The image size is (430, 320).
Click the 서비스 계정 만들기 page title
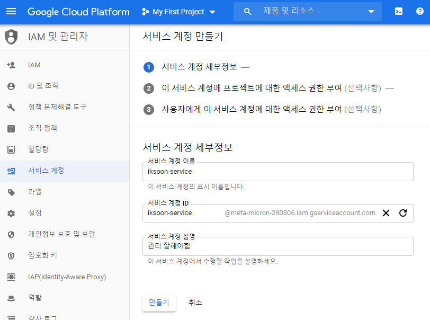[183, 36]
